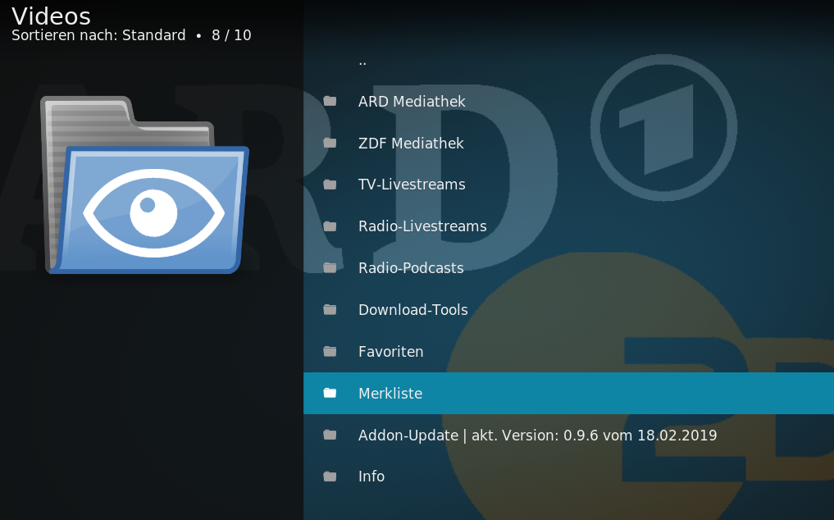Select the highlighted Merkliste entry
Viewport: 834px width, 520px height.
tap(568, 393)
